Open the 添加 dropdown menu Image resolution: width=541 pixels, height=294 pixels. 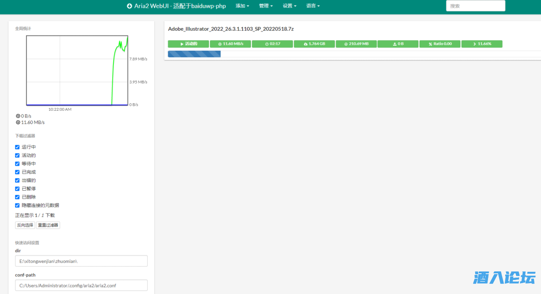coord(242,6)
